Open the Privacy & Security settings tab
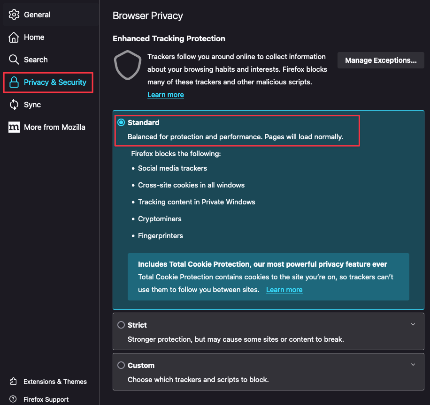This screenshot has width=430, height=405. pyautogui.click(x=55, y=82)
